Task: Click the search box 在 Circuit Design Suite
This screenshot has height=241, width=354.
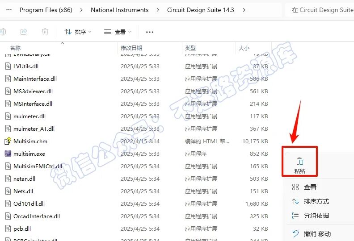Action: 320,10
